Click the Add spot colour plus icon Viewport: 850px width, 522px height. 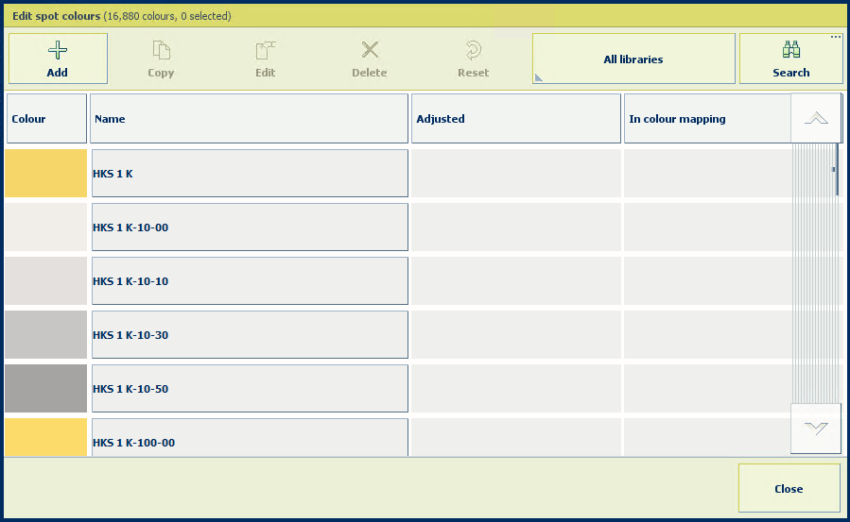point(58,51)
